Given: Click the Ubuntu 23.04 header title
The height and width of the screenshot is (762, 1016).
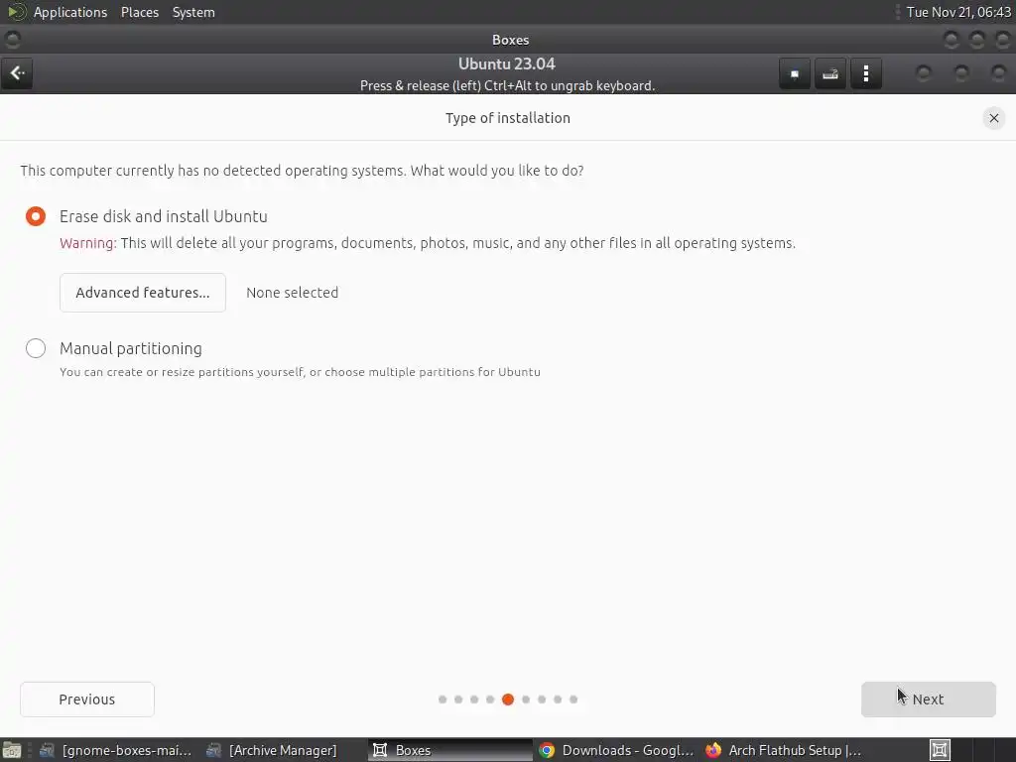Looking at the screenshot, I should [507, 64].
